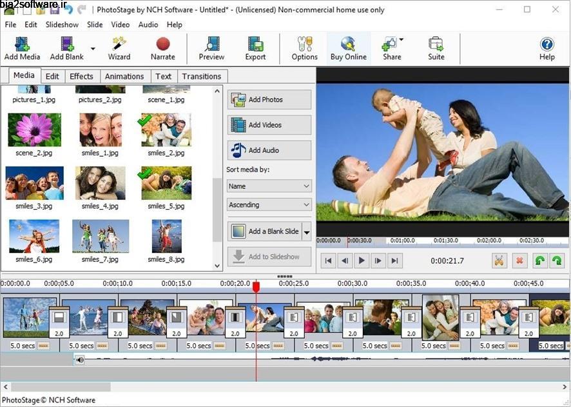This screenshot has width=571, height=407.
Task: Click the Buy Online button
Action: point(349,48)
